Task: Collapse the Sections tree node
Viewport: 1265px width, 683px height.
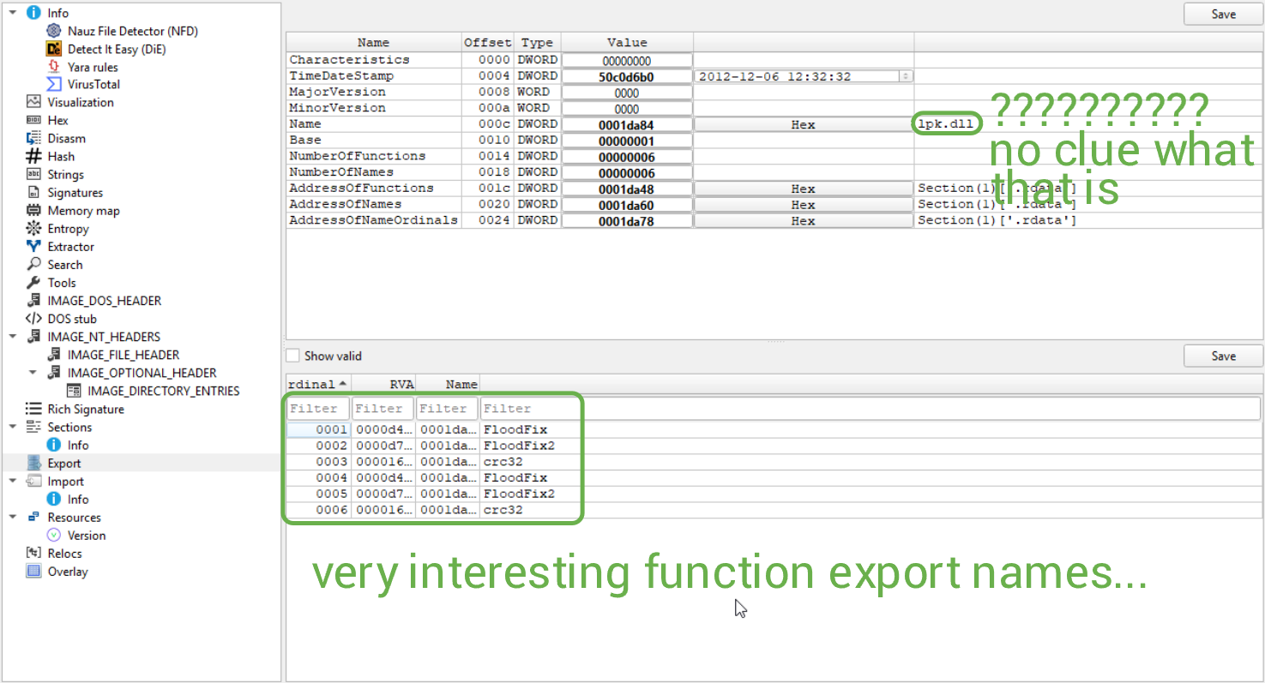Action: pyautogui.click(x=13, y=427)
